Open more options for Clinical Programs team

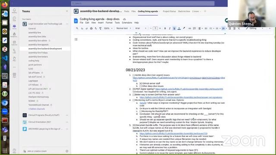tap(67, 115)
